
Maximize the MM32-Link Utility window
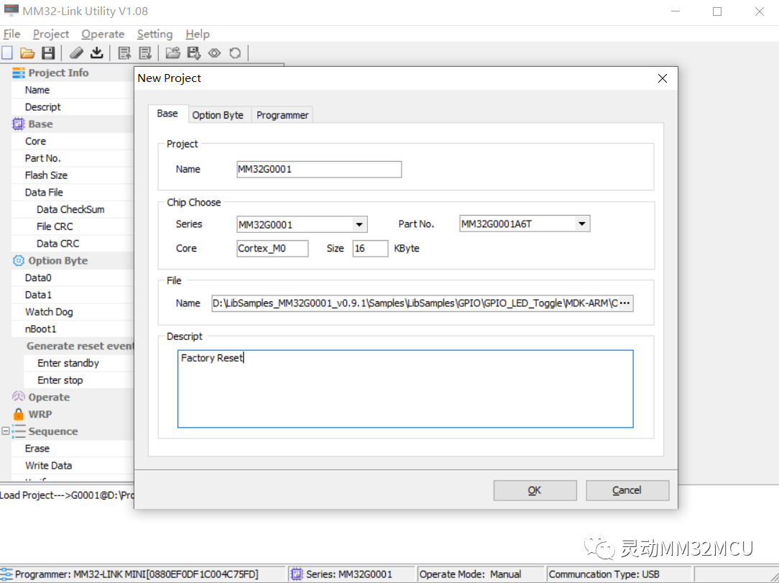[717, 11]
